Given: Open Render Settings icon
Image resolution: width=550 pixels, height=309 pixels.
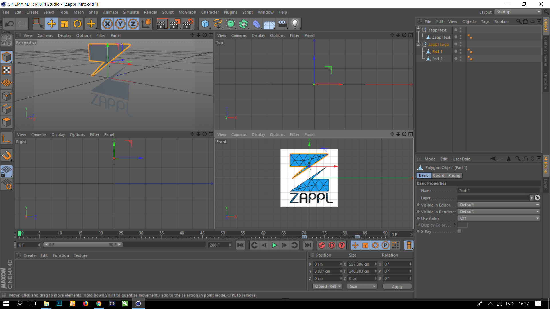Looking at the screenshot, I should coord(188,24).
